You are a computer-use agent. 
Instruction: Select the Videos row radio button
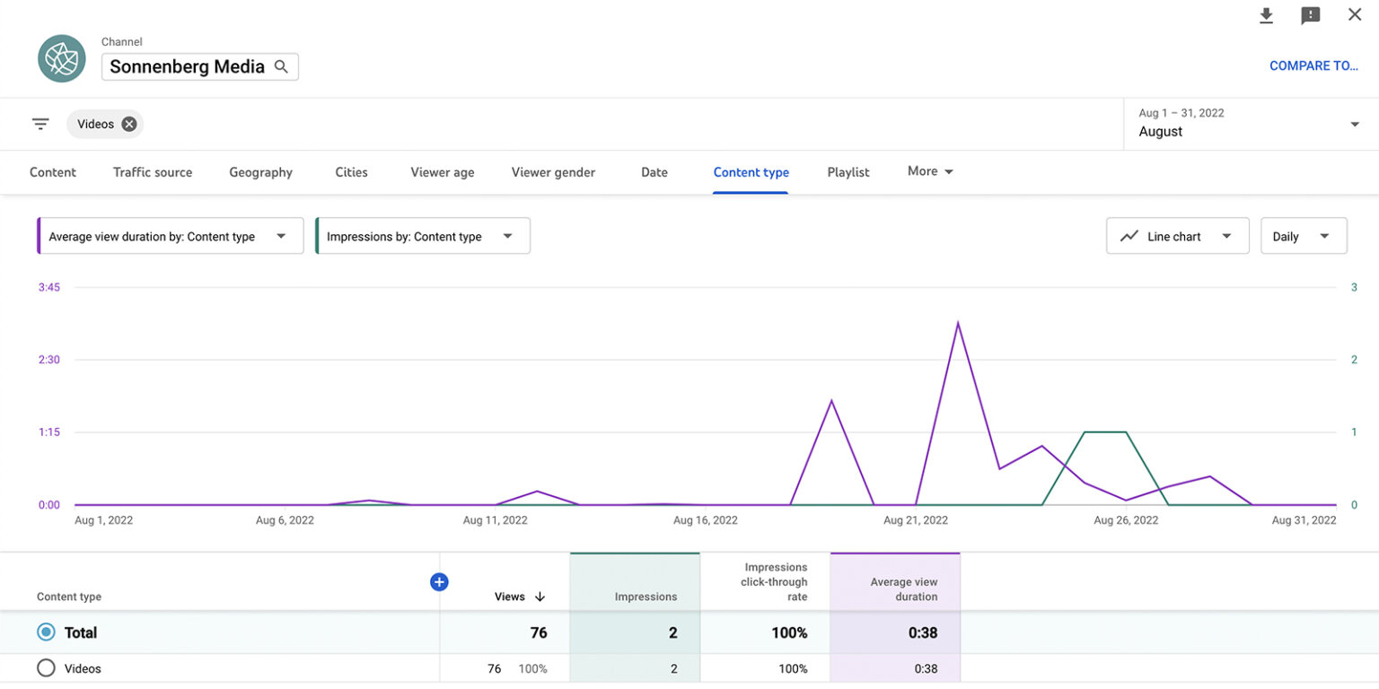click(x=45, y=667)
